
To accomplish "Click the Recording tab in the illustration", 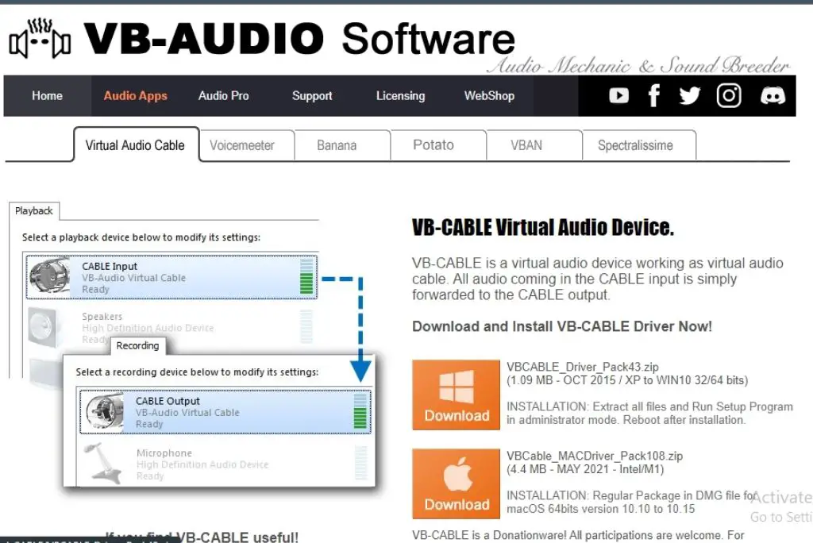I will pos(137,345).
